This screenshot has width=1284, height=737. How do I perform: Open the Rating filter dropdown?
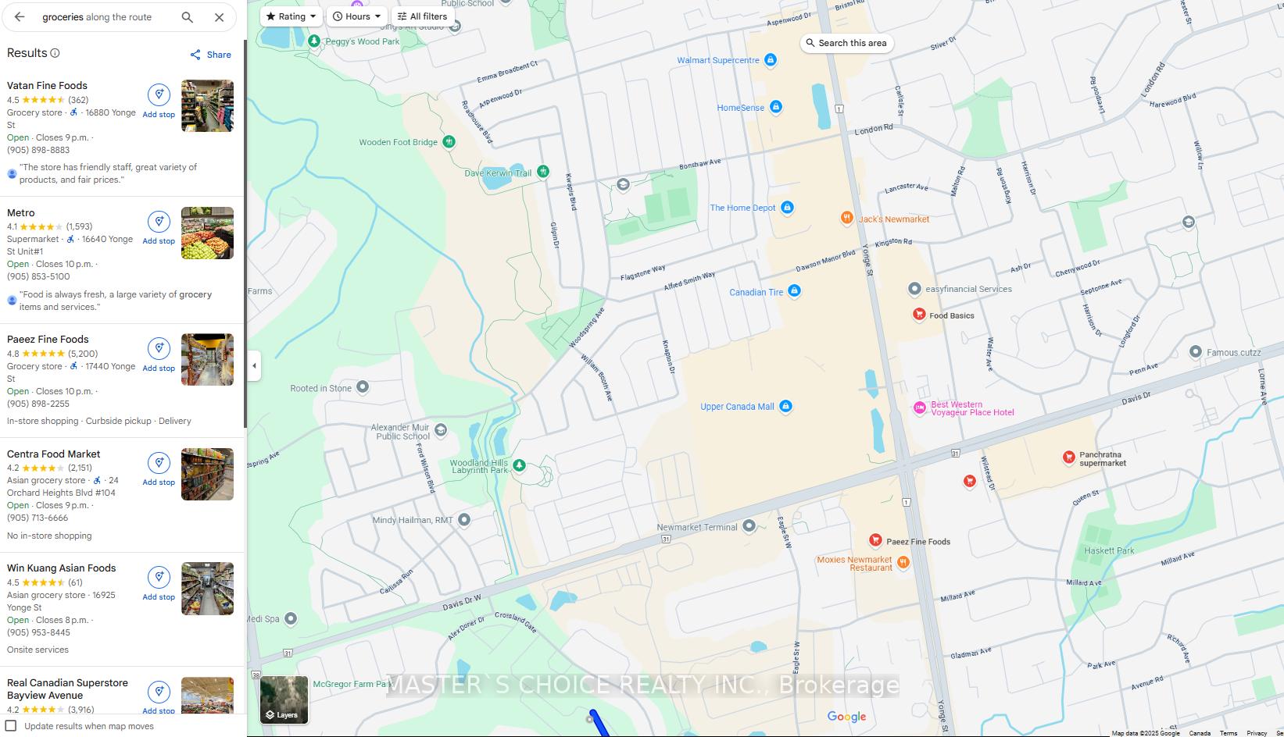tap(291, 16)
